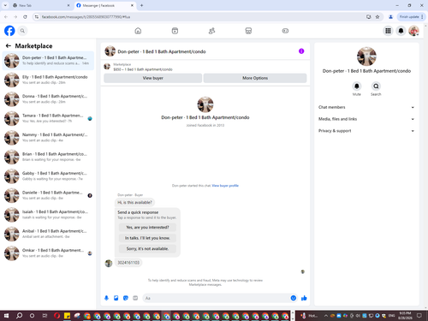
Task: Send a thumbs-up like
Action: (x=304, y=298)
